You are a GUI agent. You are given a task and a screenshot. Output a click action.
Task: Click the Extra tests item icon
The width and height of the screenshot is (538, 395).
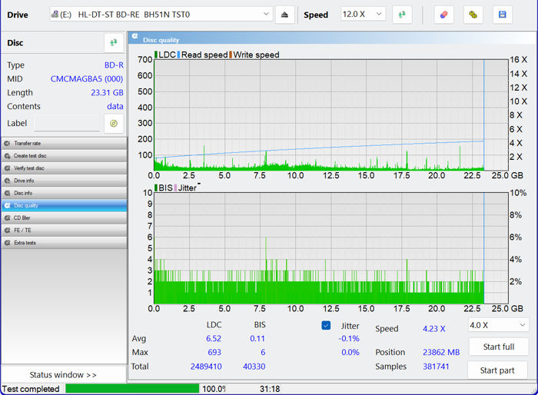click(7, 243)
